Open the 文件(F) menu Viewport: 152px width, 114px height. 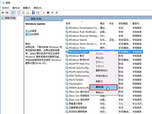click(6, 8)
